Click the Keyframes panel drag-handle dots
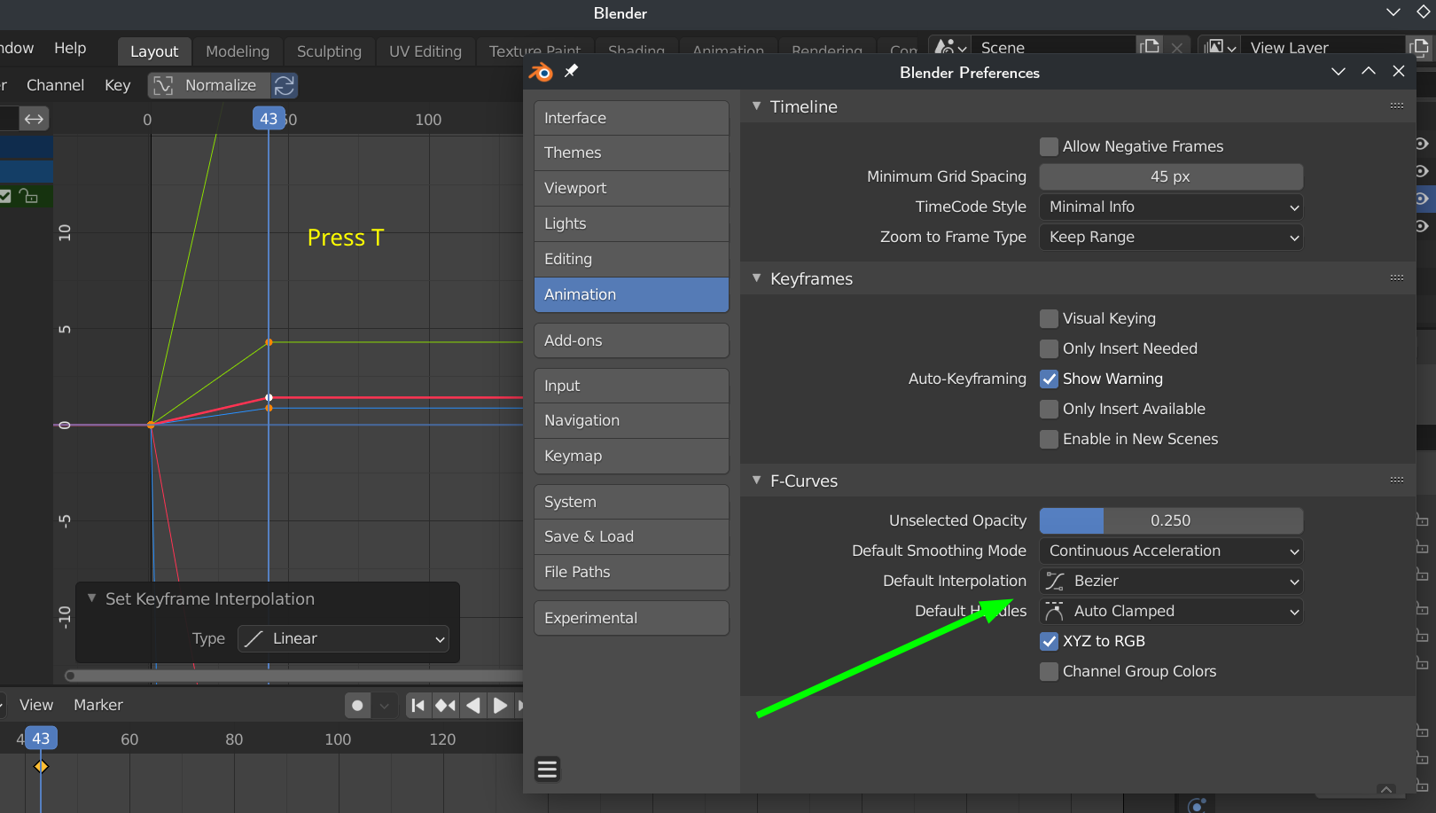1436x813 pixels. (x=1397, y=278)
